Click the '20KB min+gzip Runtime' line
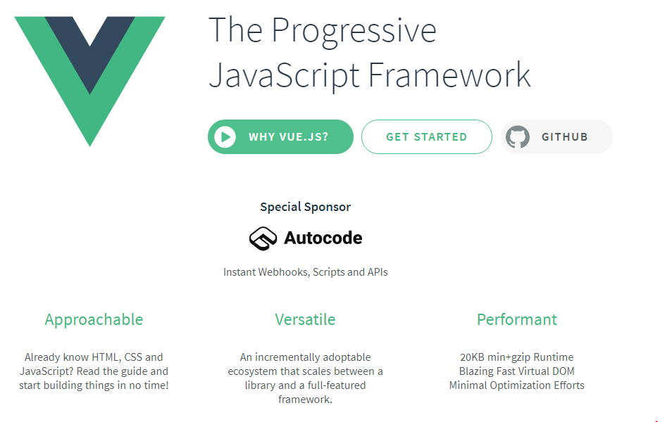Screen dimensions: 660x422 (517, 357)
